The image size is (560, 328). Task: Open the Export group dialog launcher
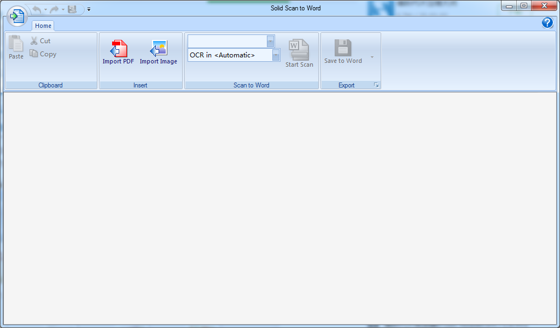click(376, 85)
